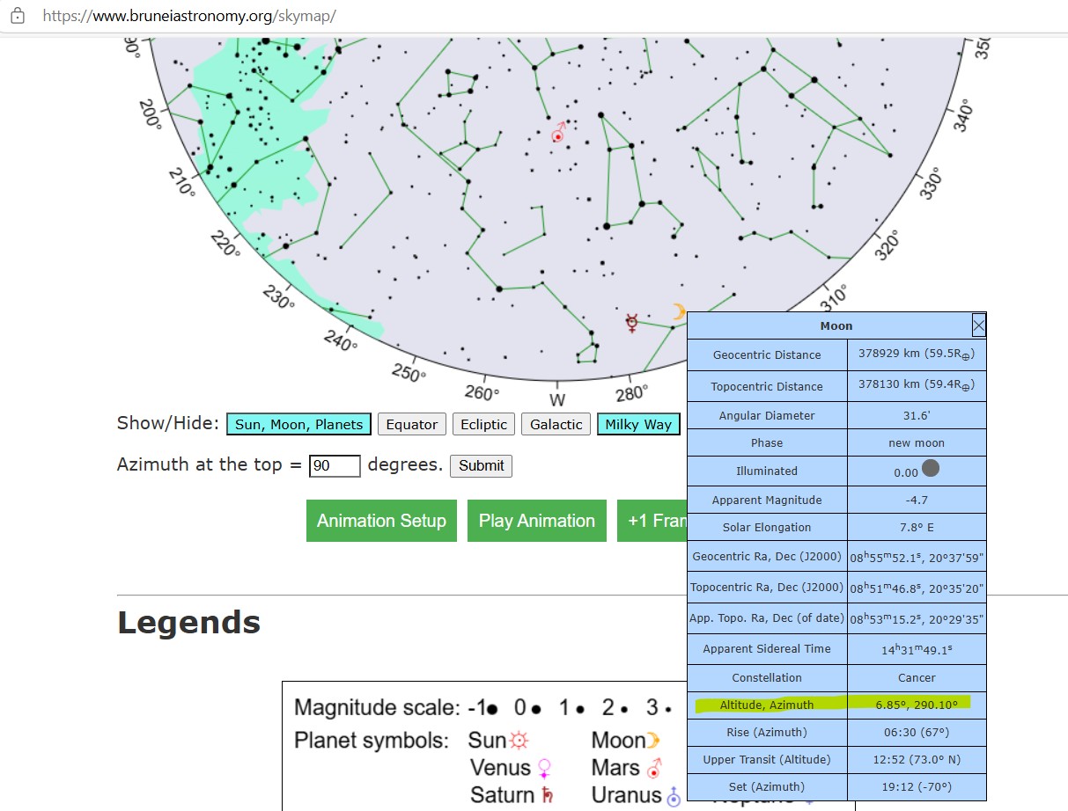The image size is (1068, 811).
Task: Click the highlighted Altitude, Azimuth row
Action: click(836, 704)
